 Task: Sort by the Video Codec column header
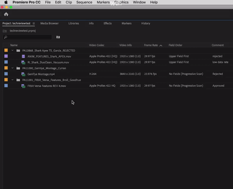[x=97, y=45]
